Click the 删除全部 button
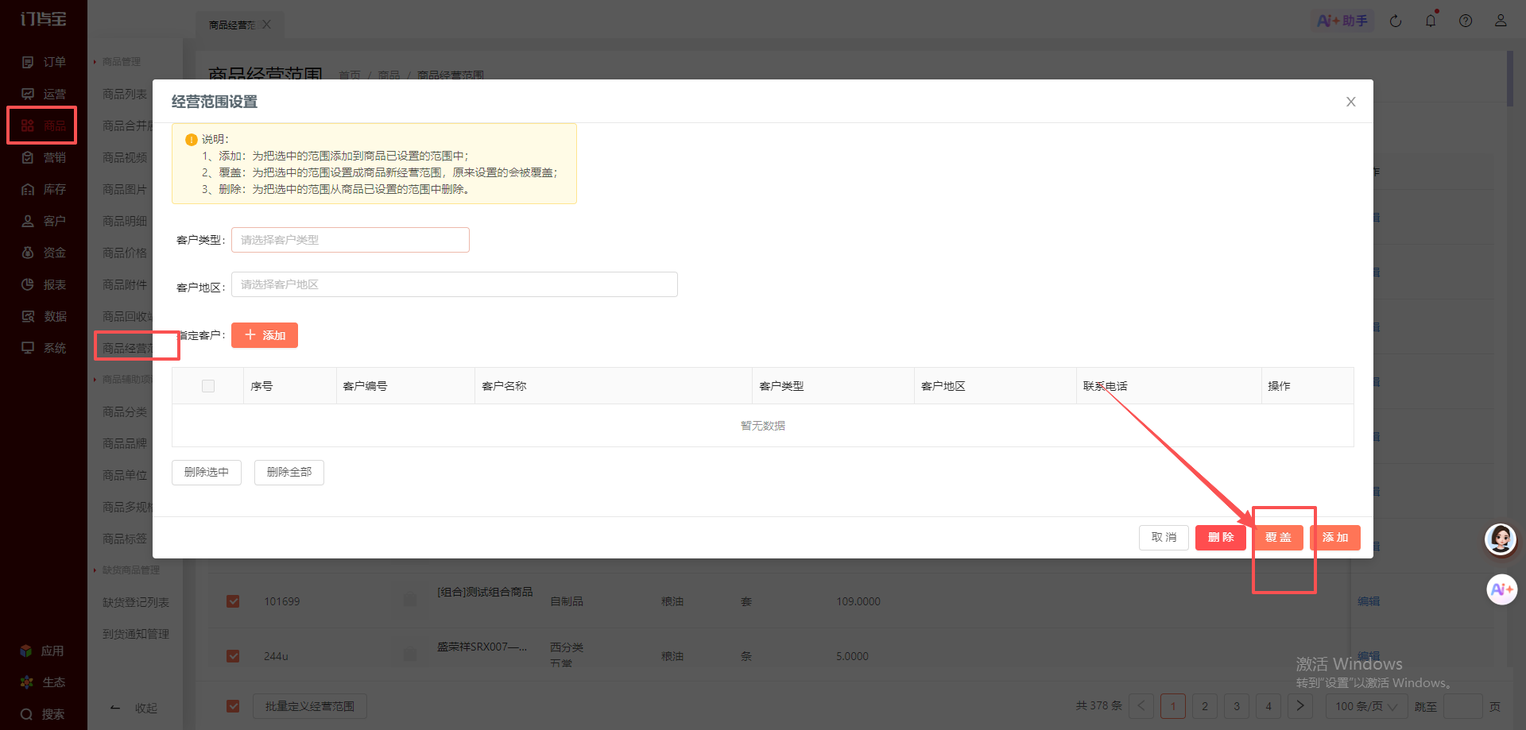Image resolution: width=1526 pixels, height=730 pixels. [289, 473]
